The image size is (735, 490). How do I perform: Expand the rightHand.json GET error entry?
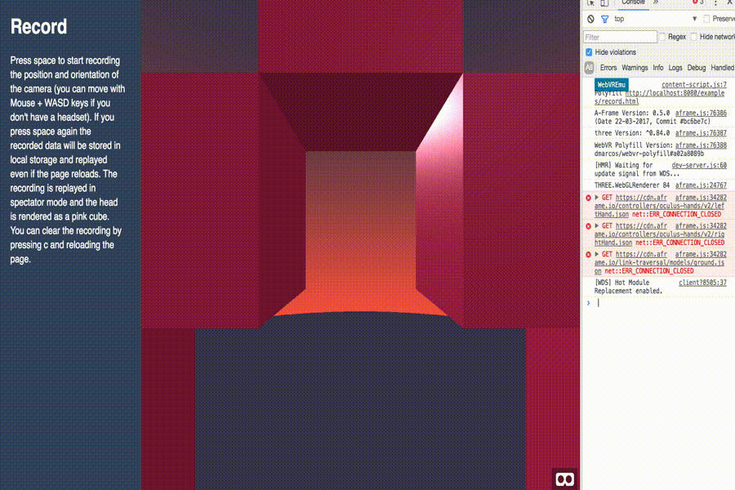[x=597, y=225]
